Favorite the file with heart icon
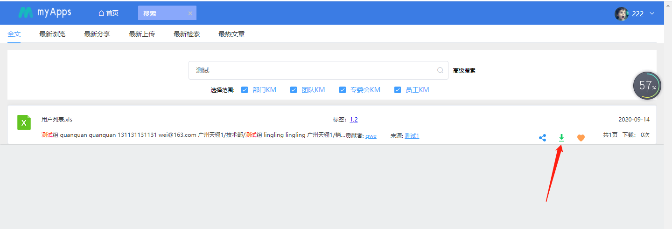The height and width of the screenshot is (229, 672). (x=581, y=138)
